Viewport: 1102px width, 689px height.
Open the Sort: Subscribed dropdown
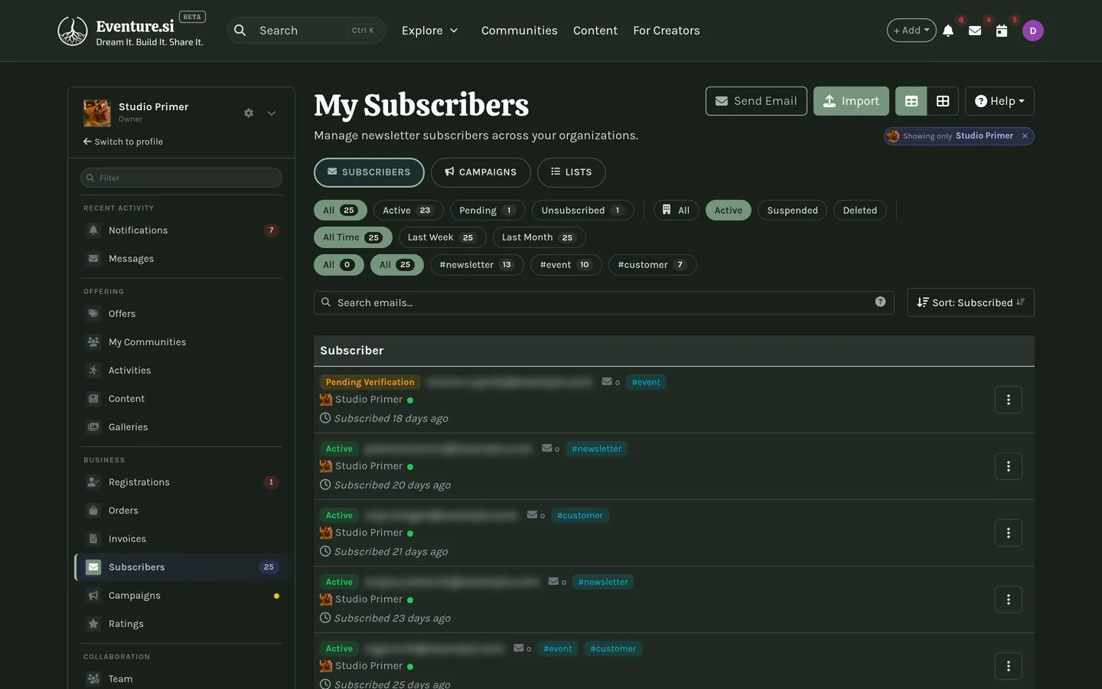pyautogui.click(x=970, y=302)
